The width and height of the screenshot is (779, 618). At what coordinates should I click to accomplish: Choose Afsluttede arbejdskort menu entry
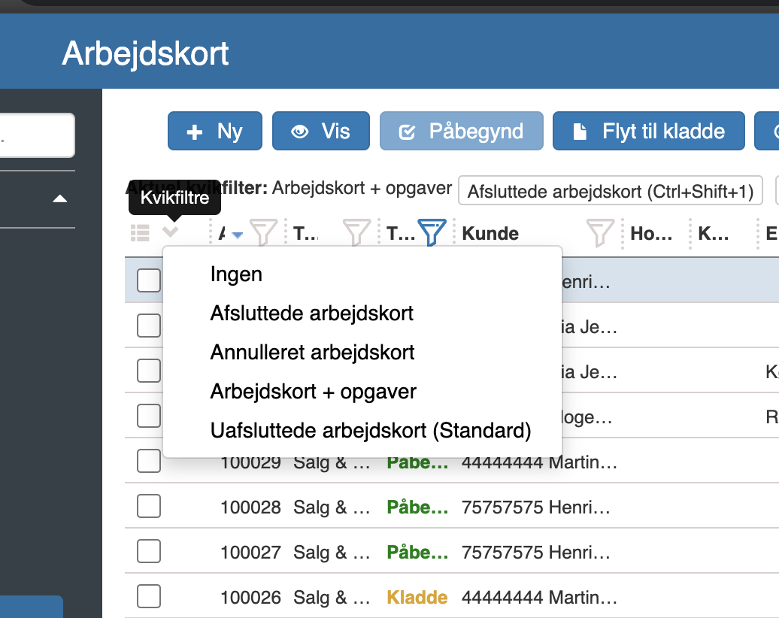pos(311,314)
